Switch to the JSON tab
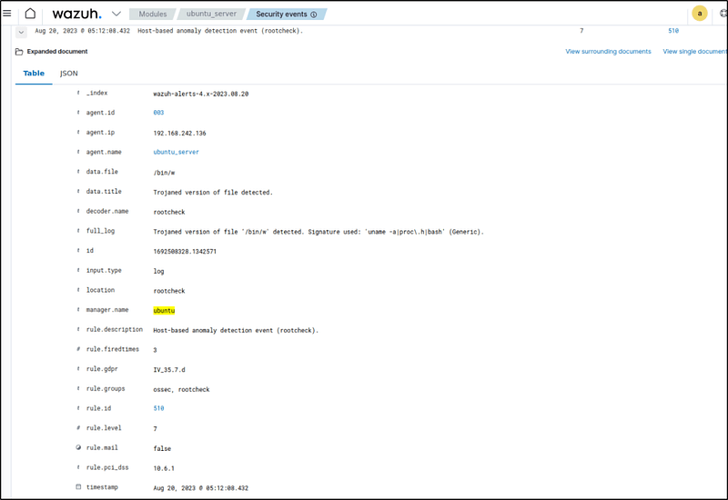The image size is (728, 500). [69, 73]
